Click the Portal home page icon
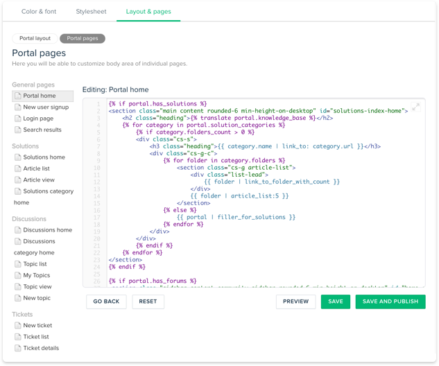Viewport: 439px width, 366px height. coord(18,96)
